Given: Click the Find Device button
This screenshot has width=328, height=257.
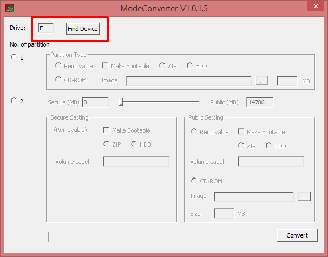Looking at the screenshot, I should click(x=83, y=29).
